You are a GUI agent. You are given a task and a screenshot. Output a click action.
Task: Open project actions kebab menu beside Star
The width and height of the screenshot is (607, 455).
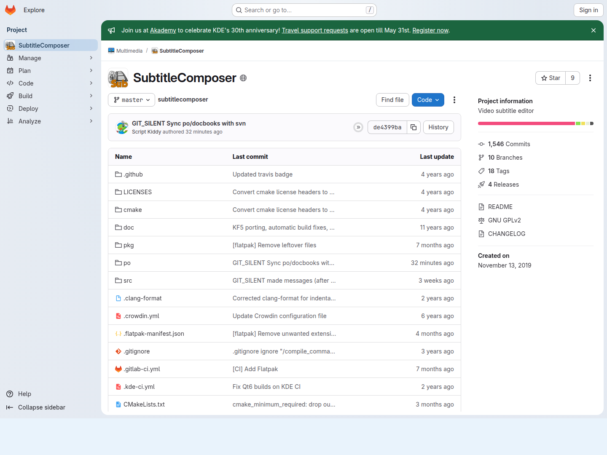[x=590, y=78]
